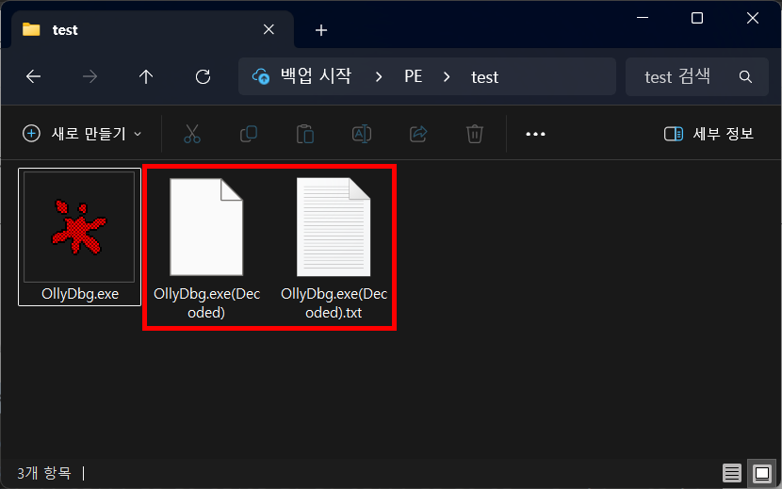Select the OllyDbg.exe(Decoded).txt text file

tap(334, 227)
